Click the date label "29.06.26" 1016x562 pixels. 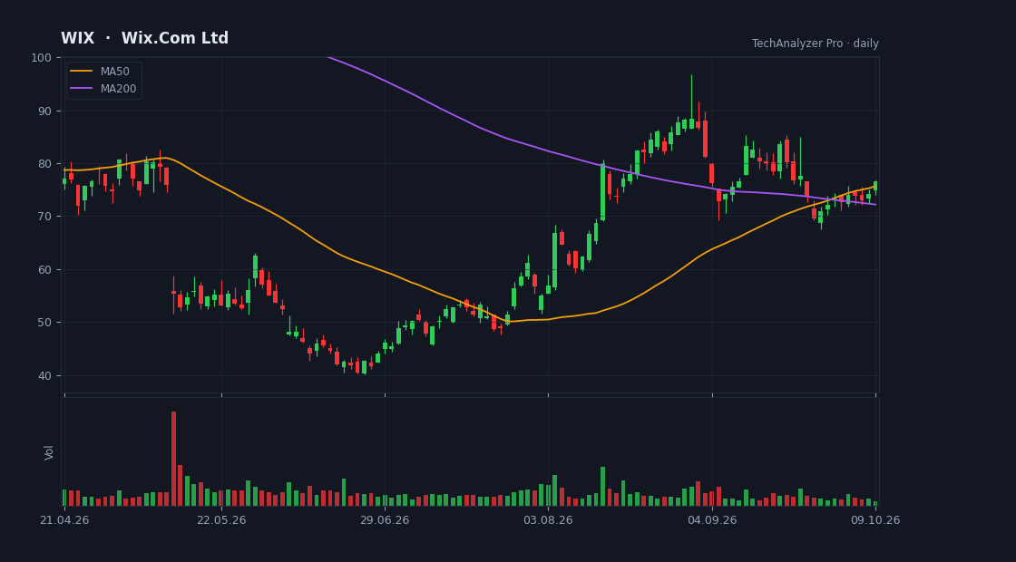[385, 520]
